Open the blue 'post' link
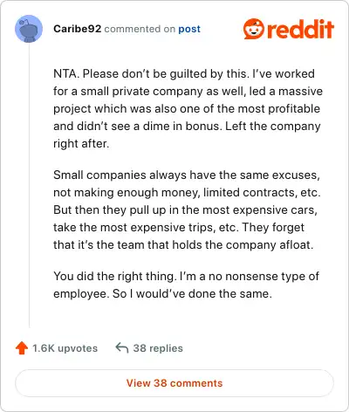Screen dimensions: 349x412 (189, 29)
